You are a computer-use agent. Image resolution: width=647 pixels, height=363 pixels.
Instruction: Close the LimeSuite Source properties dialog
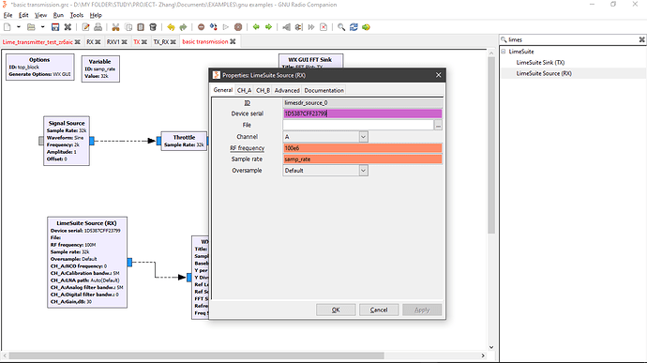438,75
